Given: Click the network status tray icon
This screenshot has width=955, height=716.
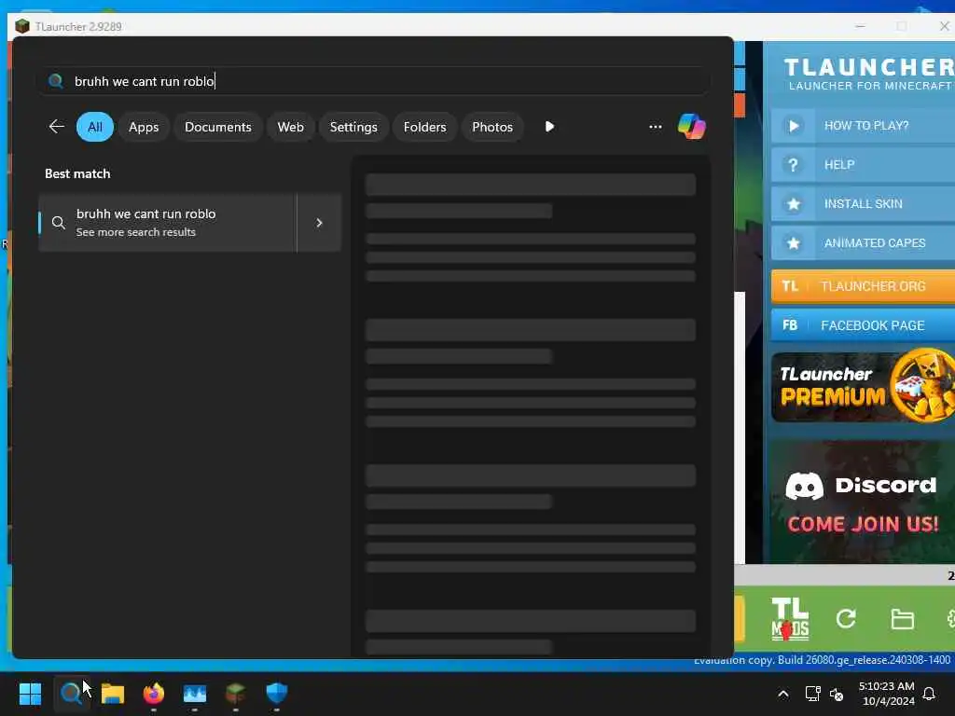Looking at the screenshot, I should pyautogui.click(x=812, y=694).
